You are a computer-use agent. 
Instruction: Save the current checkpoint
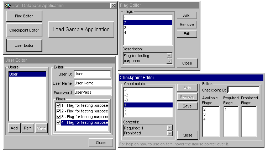(187, 106)
